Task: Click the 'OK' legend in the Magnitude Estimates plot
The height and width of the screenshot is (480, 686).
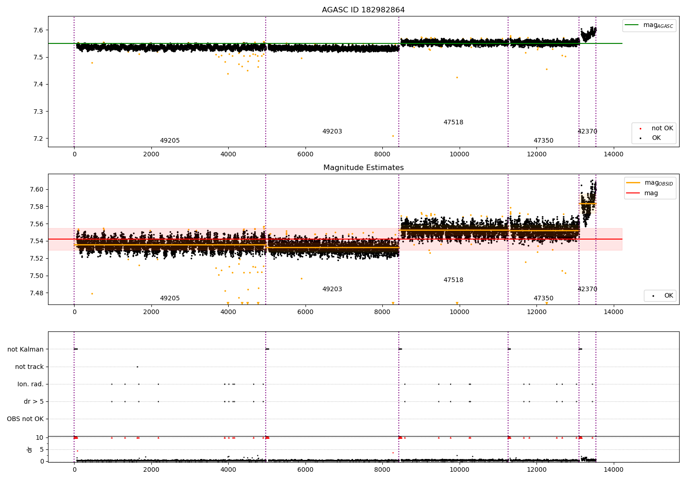Action: 663,296
